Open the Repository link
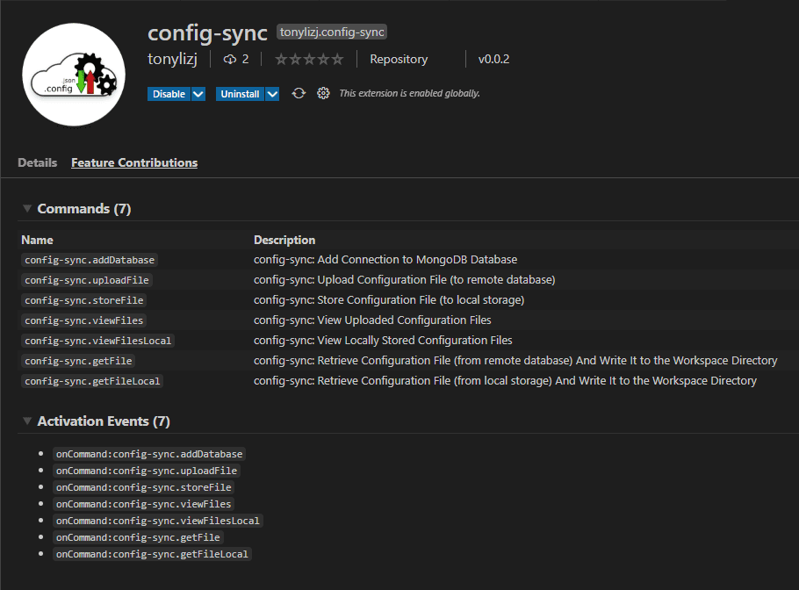This screenshot has height=590, width=799. (x=399, y=59)
